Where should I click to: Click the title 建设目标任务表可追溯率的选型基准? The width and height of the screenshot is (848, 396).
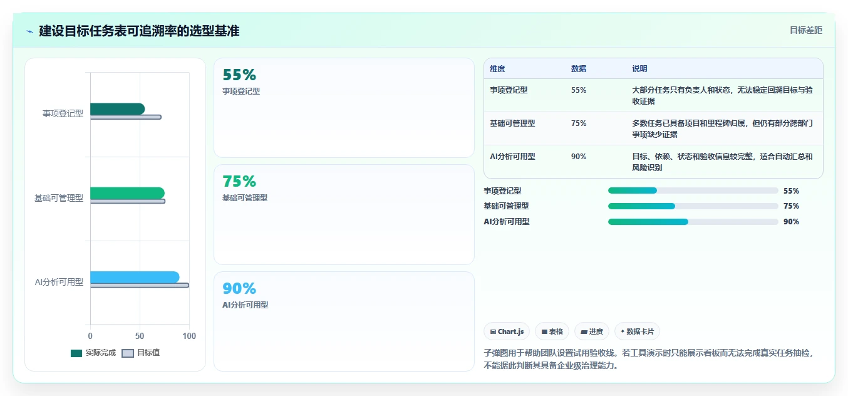point(139,31)
